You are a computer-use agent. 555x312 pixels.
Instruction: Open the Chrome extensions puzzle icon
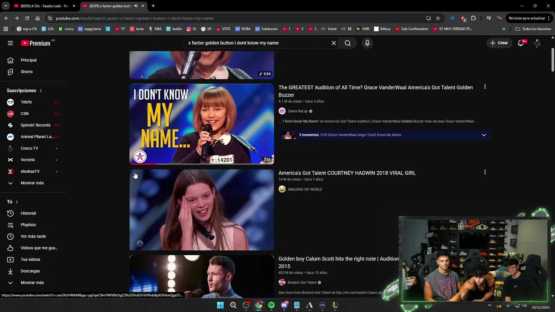[x=473, y=18]
